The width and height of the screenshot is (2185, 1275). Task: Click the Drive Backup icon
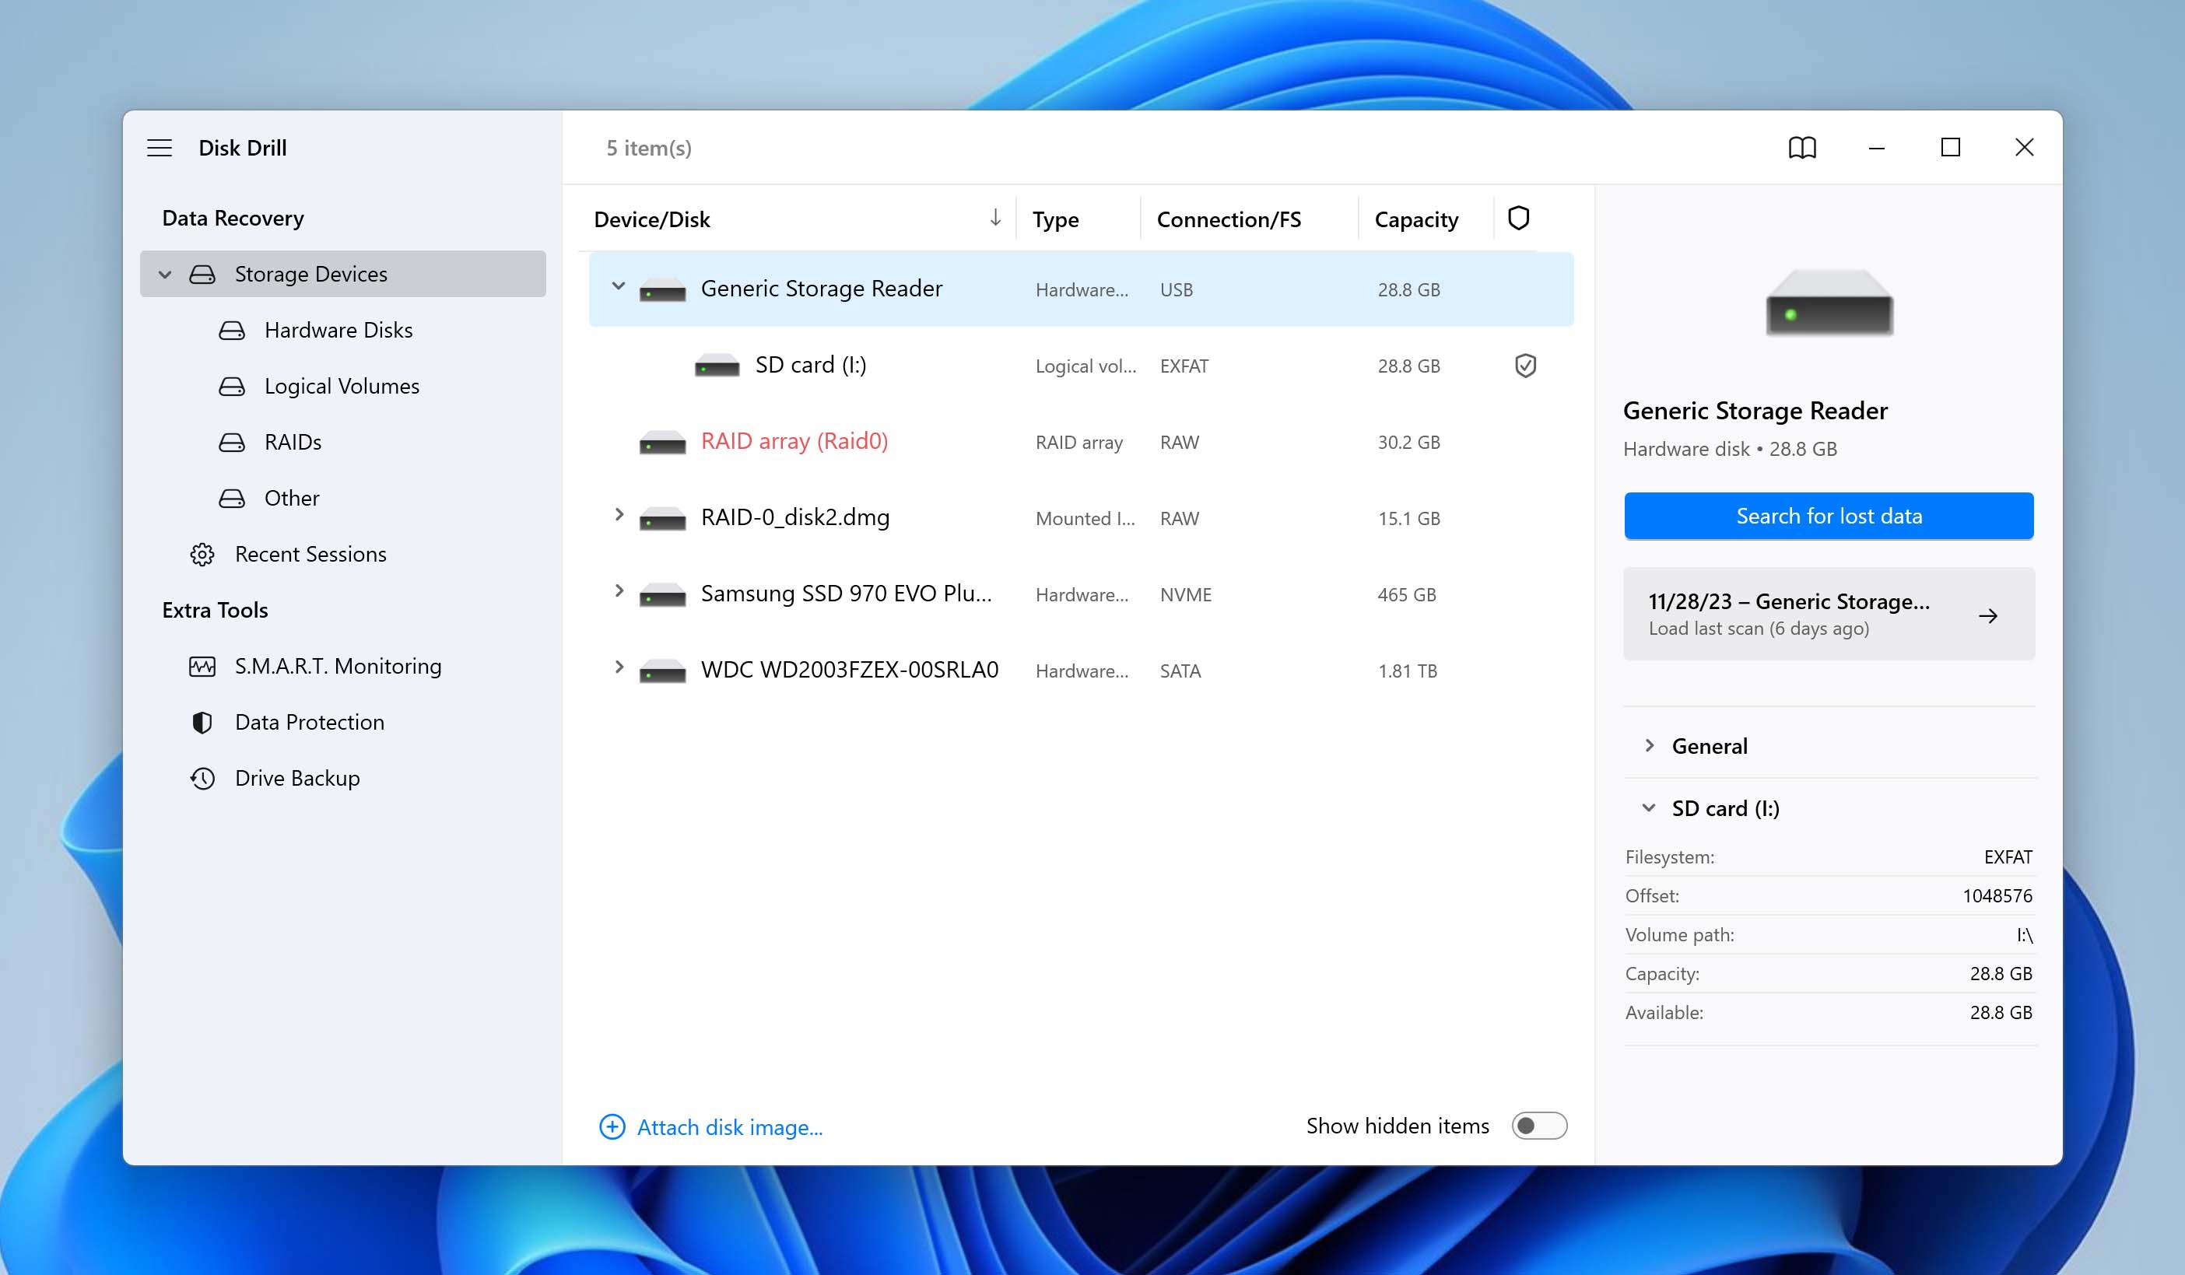(202, 777)
